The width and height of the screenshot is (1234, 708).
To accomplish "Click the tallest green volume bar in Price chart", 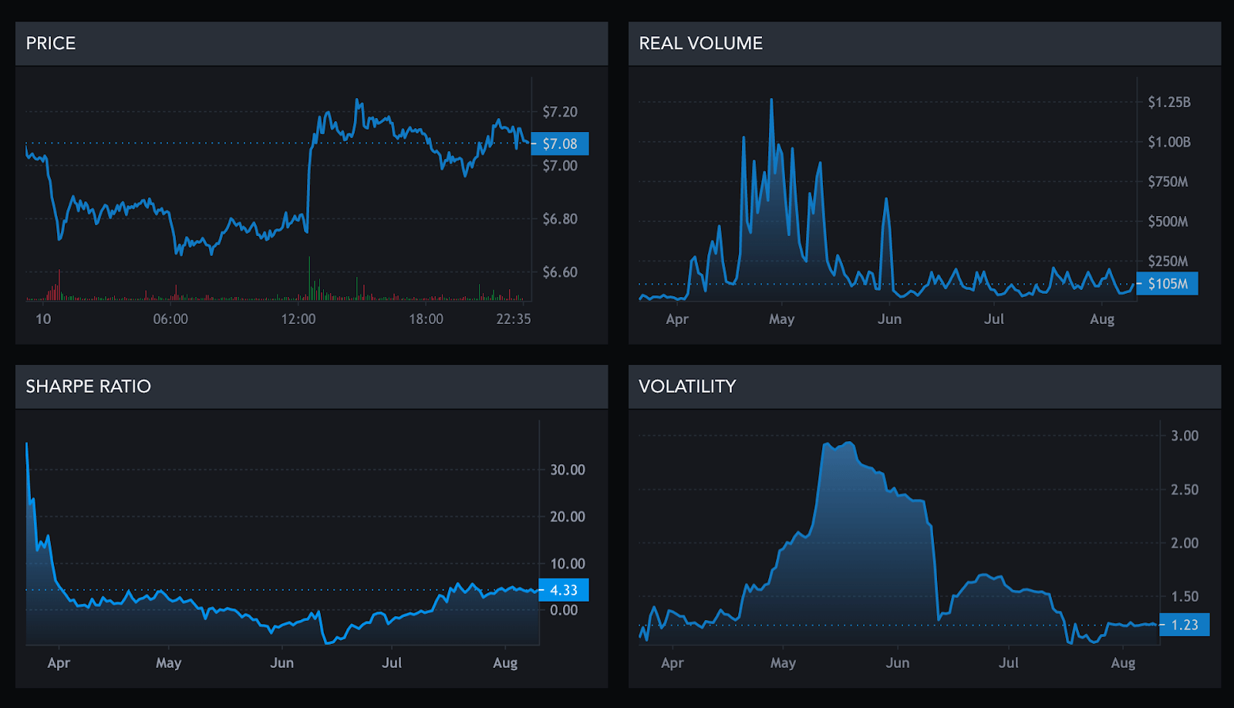I will [x=309, y=278].
